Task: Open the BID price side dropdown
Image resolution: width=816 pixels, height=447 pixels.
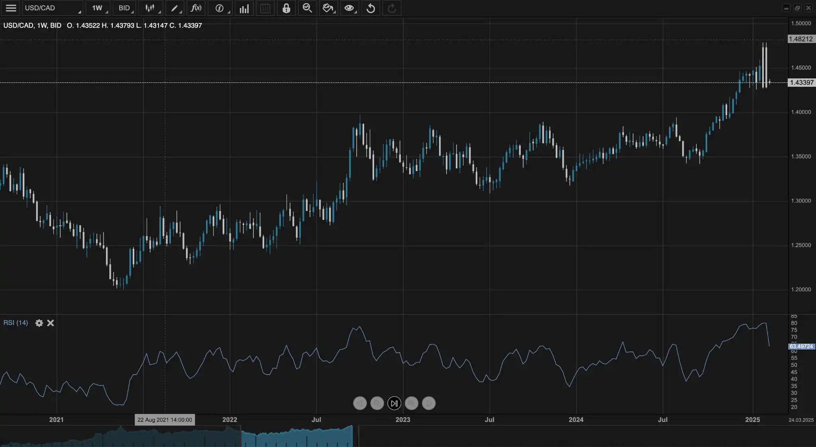Action: click(x=124, y=8)
